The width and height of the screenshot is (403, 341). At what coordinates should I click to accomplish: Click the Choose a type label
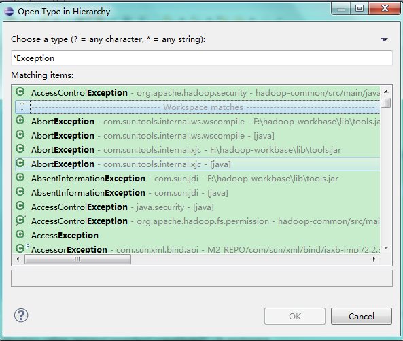(x=108, y=39)
